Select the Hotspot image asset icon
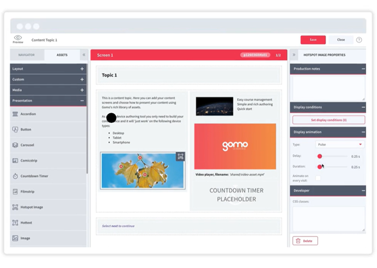The image size is (377, 268). point(16,207)
